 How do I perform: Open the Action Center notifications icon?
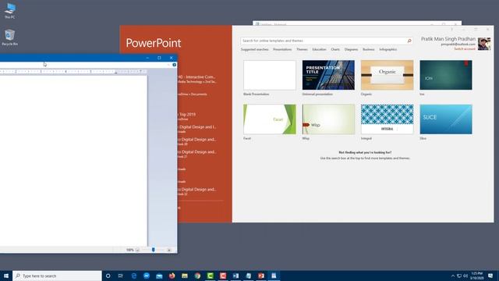pyautogui.click(x=490, y=276)
